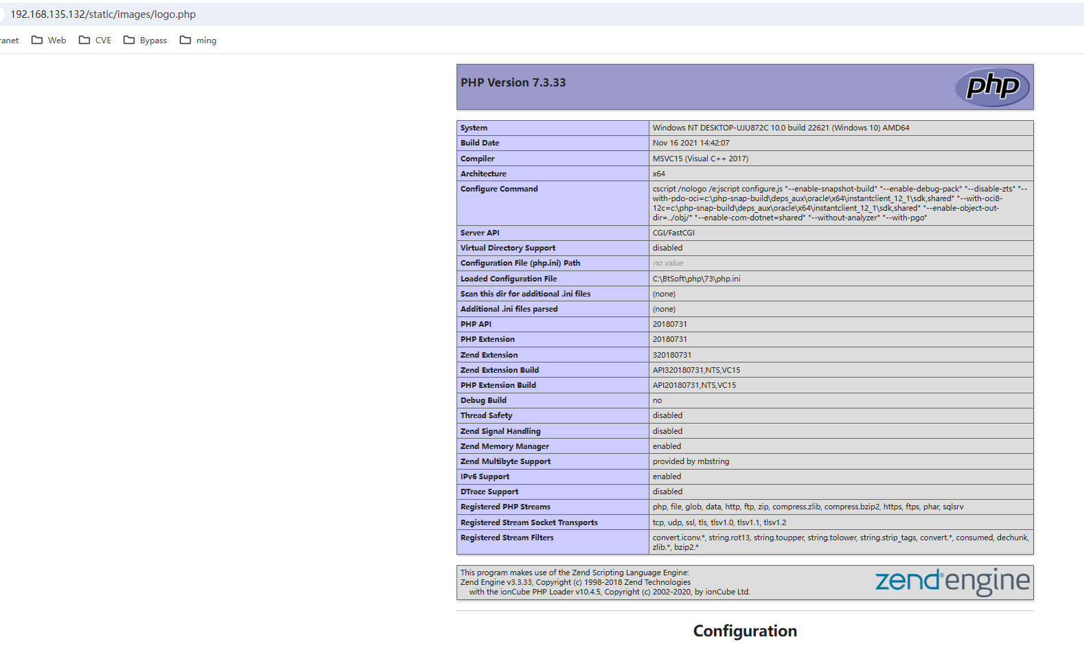This screenshot has height=646, width=1084.
Task: Click the MSVC15 Compiler value
Action: (700, 159)
